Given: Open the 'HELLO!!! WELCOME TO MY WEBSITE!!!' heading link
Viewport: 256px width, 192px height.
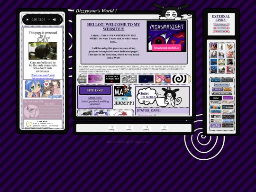Looking at the screenshot, I should tap(113, 27).
